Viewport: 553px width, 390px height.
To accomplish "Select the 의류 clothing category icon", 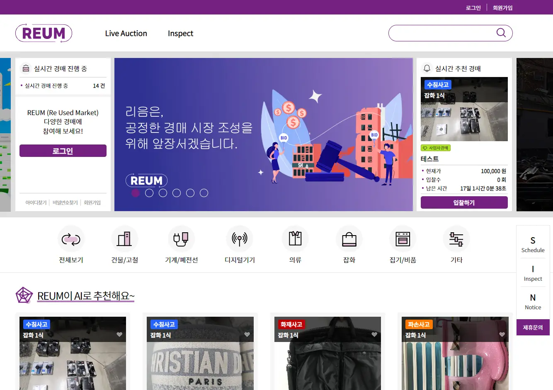I will (x=295, y=239).
